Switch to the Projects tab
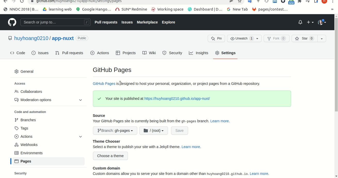This screenshot has height=178, width=338. (x=126, y=53)
